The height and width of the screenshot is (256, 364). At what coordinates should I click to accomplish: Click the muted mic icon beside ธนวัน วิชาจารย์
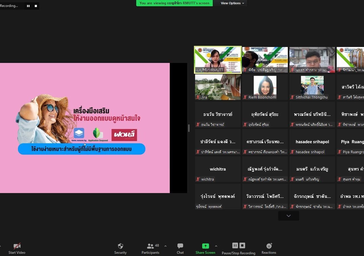[x=198, y=125]
